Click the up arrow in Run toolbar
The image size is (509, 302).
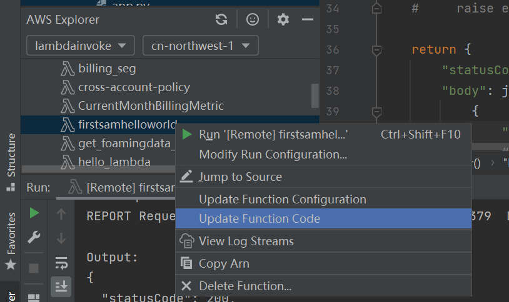pyautogui.click(x=61, y=214)
